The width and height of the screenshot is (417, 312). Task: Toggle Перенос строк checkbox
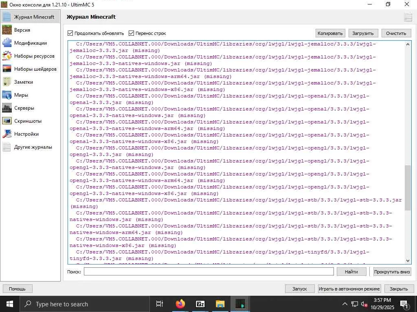(x=147, y=33)
